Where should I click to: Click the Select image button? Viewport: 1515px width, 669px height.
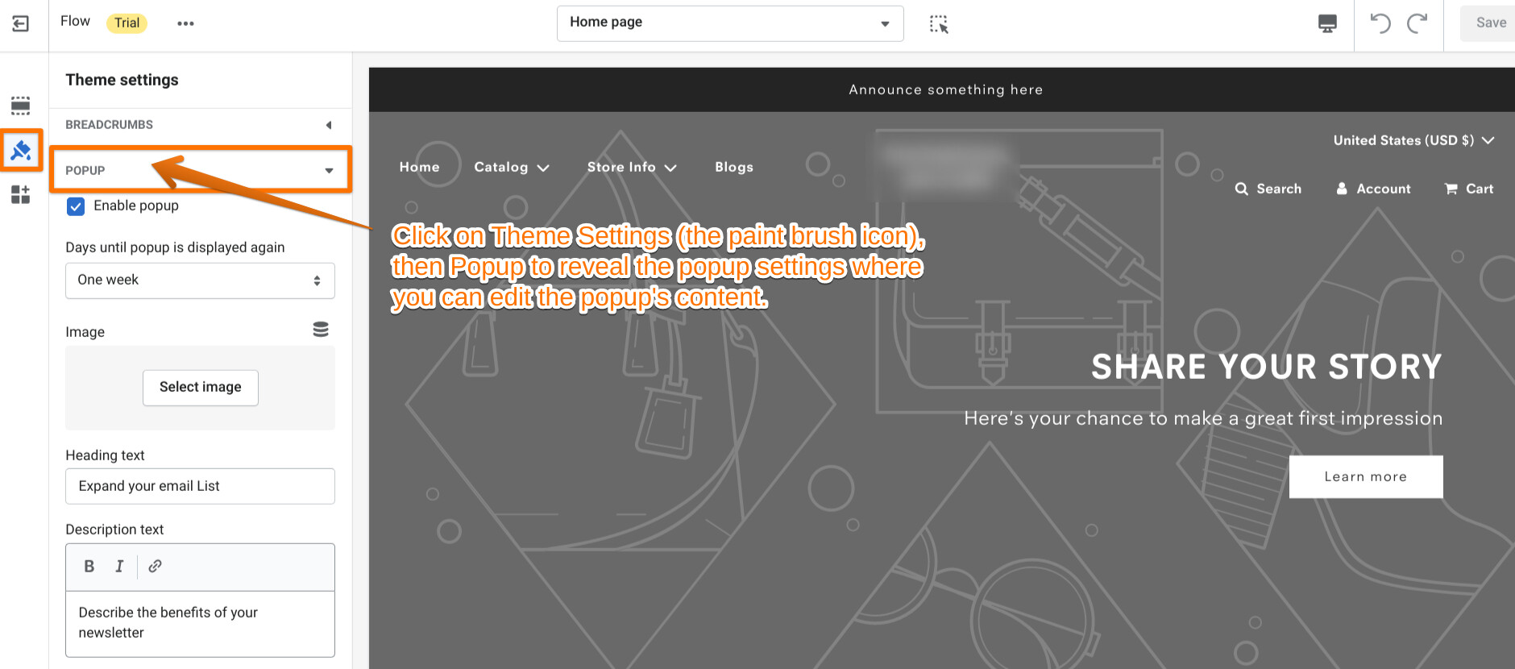click(201, 388)
